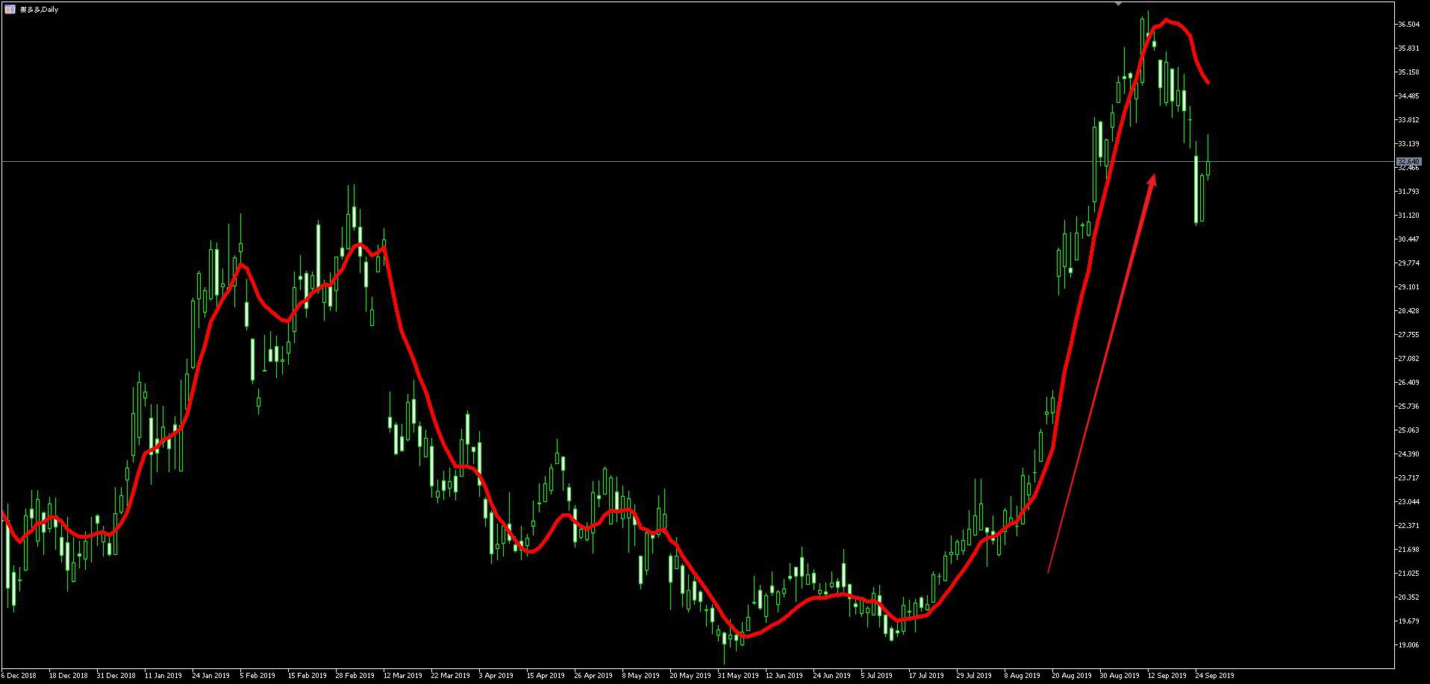Image resolution: width=1430 pixels, height=684 pixels.
Task: Click the 26.409 price scale label
Action: (x=1408, y=383)
